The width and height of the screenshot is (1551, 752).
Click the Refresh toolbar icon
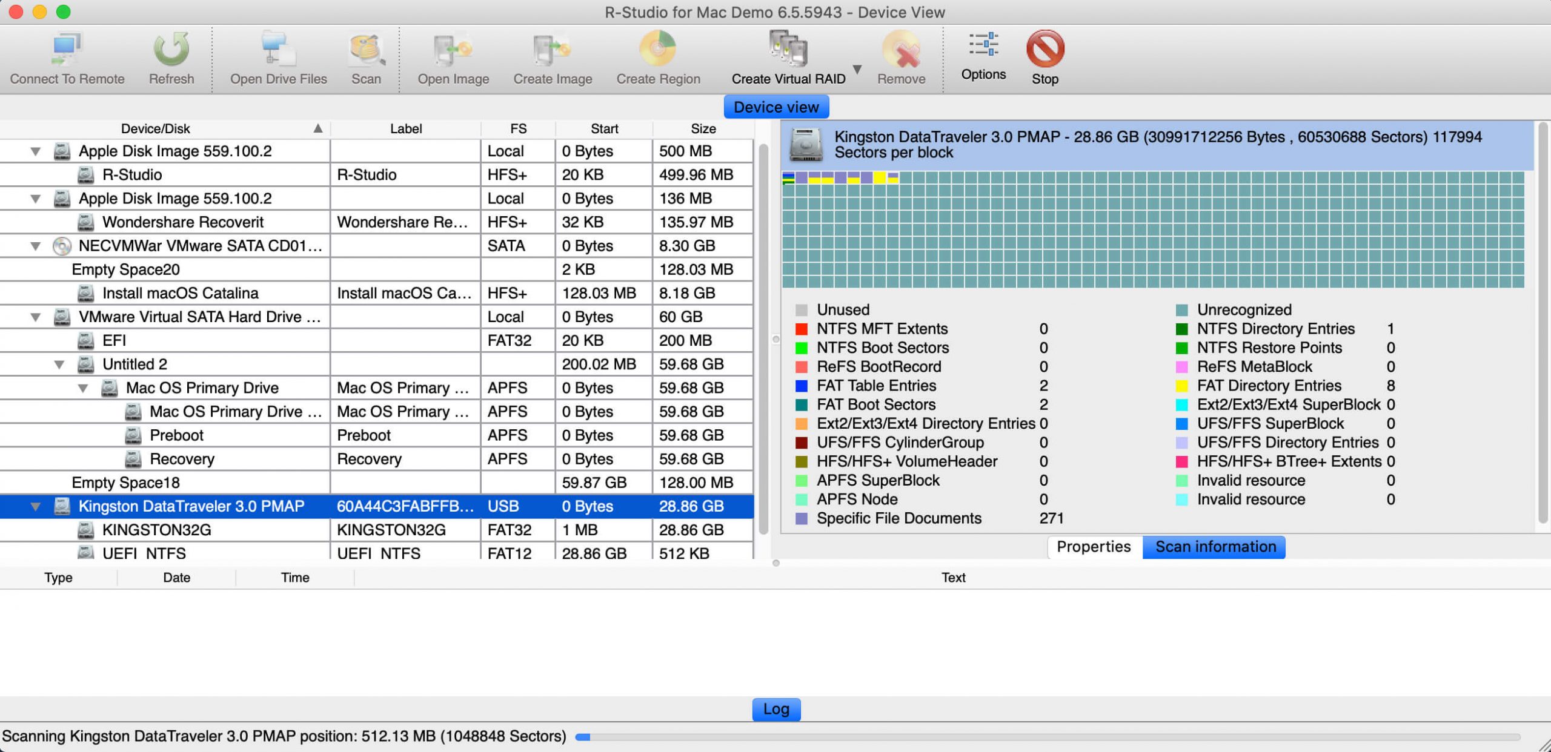pos(171,49)
